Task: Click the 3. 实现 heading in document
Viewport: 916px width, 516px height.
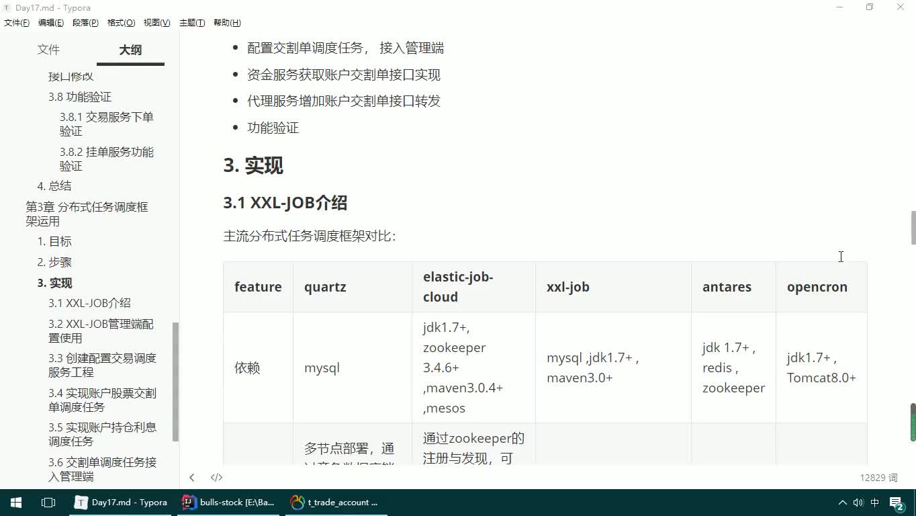Action: click(253, 165)
